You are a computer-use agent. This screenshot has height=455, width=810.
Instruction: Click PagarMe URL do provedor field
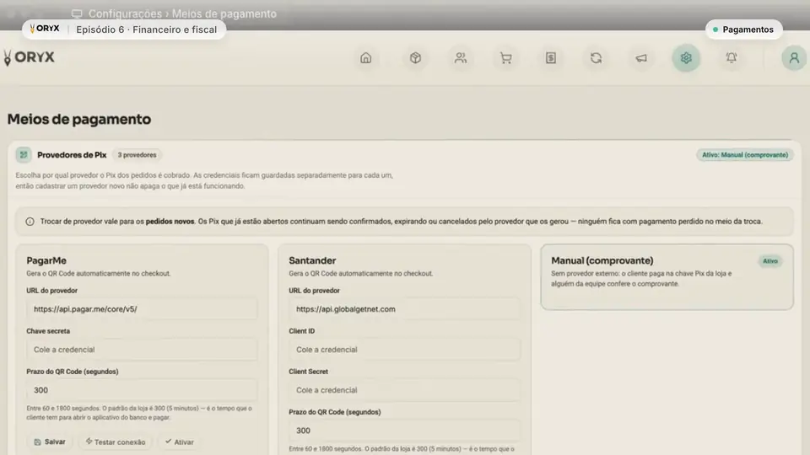point(142,309)
